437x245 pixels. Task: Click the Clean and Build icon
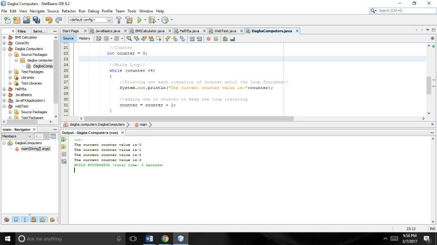tap(129, 20)
